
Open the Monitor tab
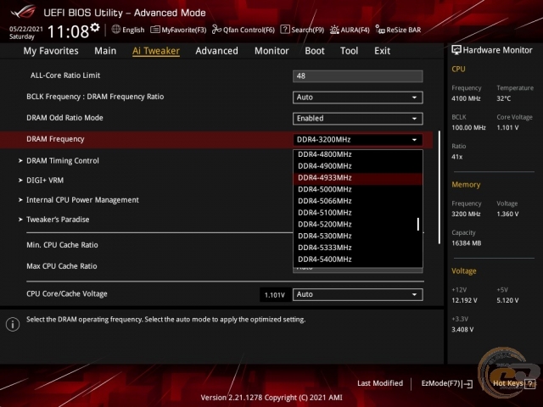(271, 51)
